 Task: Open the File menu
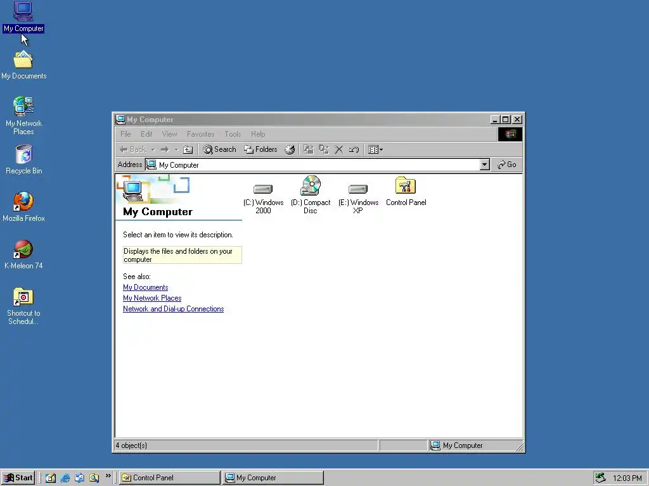point(125,134)
